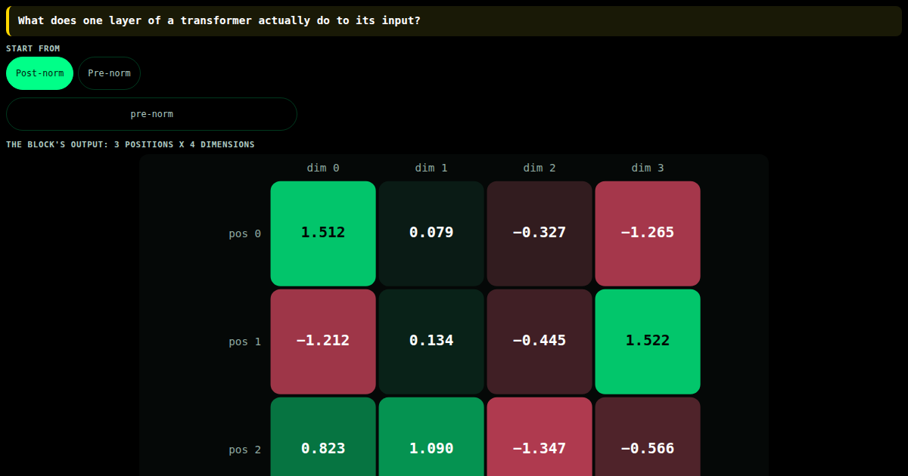908x476 pixels.
Task: Click the −1.212 cell in pos 1
Action: (323, 342)
